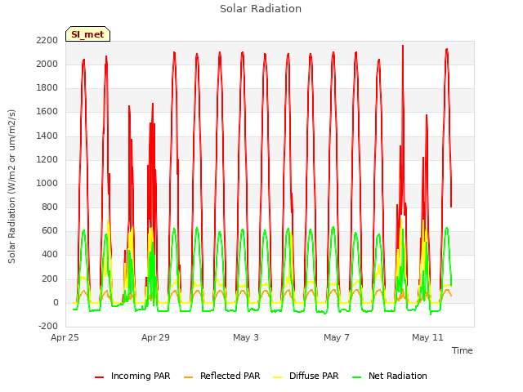Toggle the Reflected PAR legend entry
523x392 pixels.
[x=221, y=376]
